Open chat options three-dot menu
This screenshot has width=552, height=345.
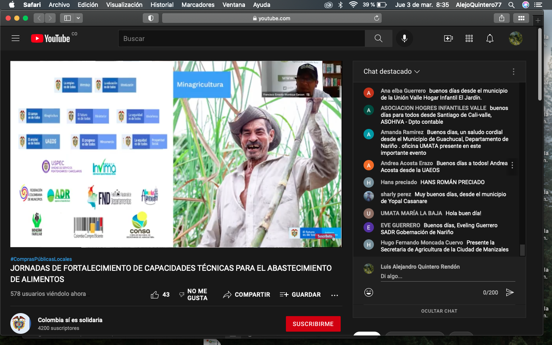tap(514, 72)
